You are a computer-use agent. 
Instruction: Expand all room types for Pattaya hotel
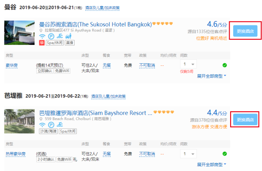point(211,164)
